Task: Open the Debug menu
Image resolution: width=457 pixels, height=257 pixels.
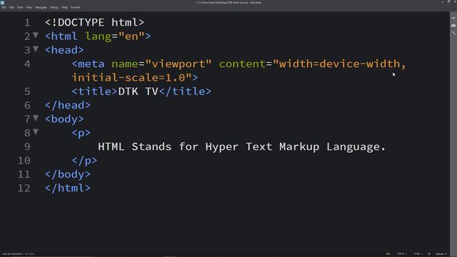Action: coord(54,7)
